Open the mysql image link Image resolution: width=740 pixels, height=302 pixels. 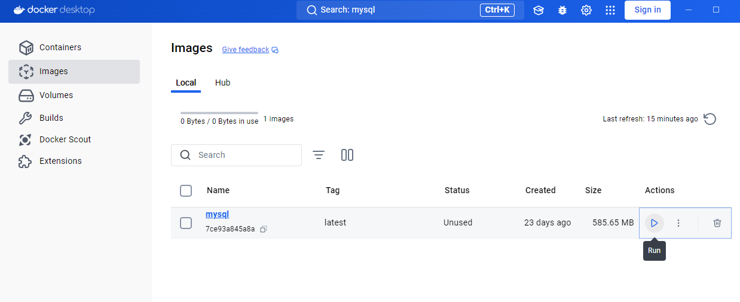(217, 214)
